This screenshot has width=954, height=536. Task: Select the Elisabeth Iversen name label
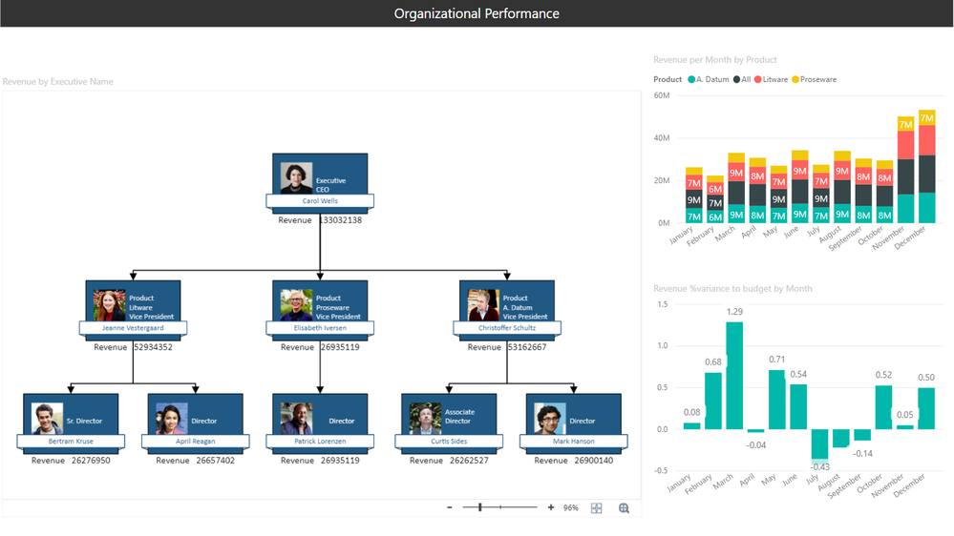point(320,328)
